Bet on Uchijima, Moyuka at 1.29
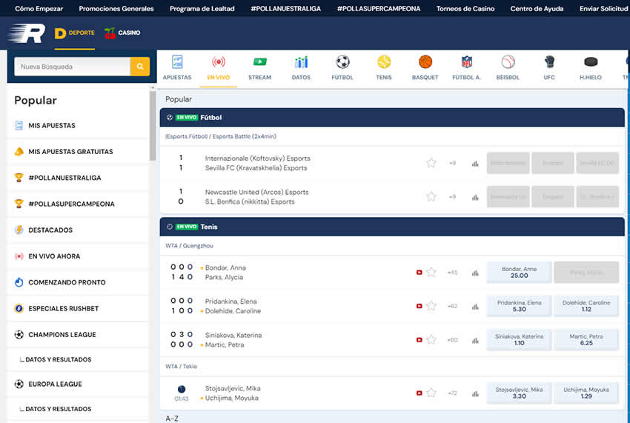630x423 pixels. coord(586,393)
